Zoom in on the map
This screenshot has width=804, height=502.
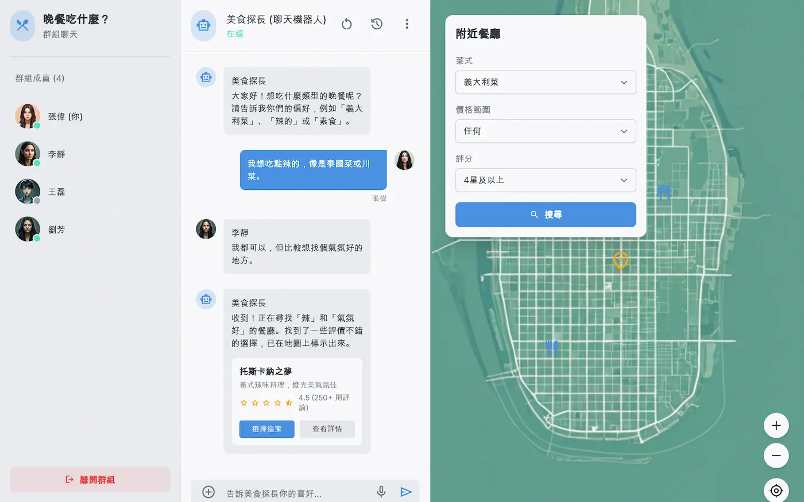[x=776, y=426]
